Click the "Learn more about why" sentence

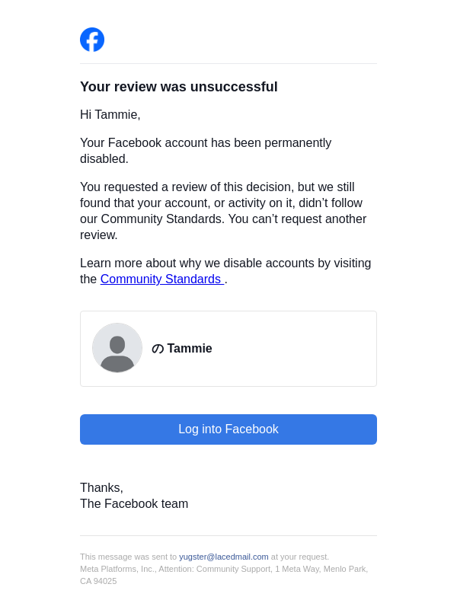pos(225,263)
